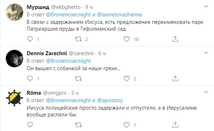Retweet Dennis Zarechni's tweet
214x131 pixels.
pyautogui.click(x=78, y=79)
